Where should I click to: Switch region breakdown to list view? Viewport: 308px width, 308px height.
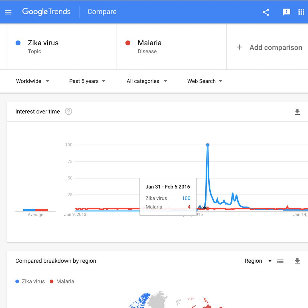tap(280, 261)
